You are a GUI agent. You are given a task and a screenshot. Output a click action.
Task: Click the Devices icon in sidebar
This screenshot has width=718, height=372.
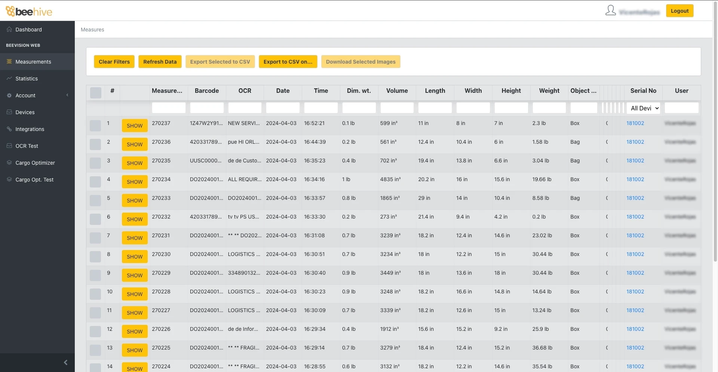click(9, 112)
